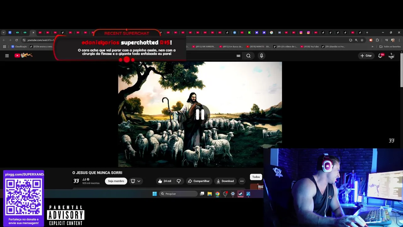View site information icon in address bar
403x227 pixels.
pos(24,40)
